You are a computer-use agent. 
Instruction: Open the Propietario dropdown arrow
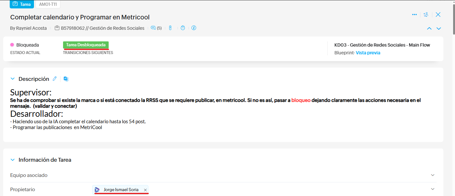433,189
